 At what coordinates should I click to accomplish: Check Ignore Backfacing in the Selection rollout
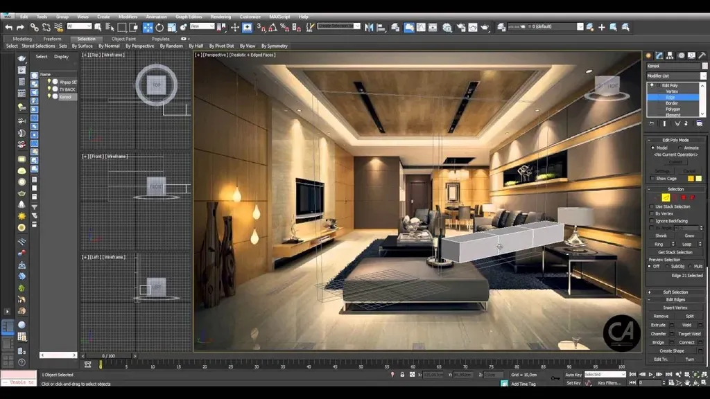[651, 222]
